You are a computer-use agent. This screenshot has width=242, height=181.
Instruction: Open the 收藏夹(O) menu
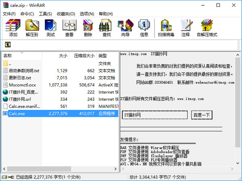coord(66,14)
